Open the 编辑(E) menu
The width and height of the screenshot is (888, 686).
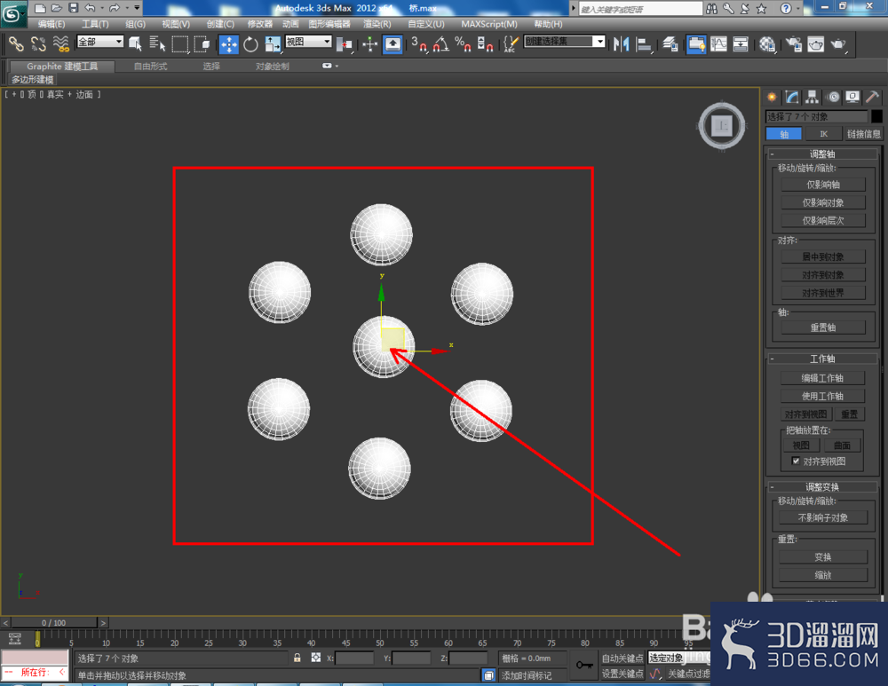52,24
